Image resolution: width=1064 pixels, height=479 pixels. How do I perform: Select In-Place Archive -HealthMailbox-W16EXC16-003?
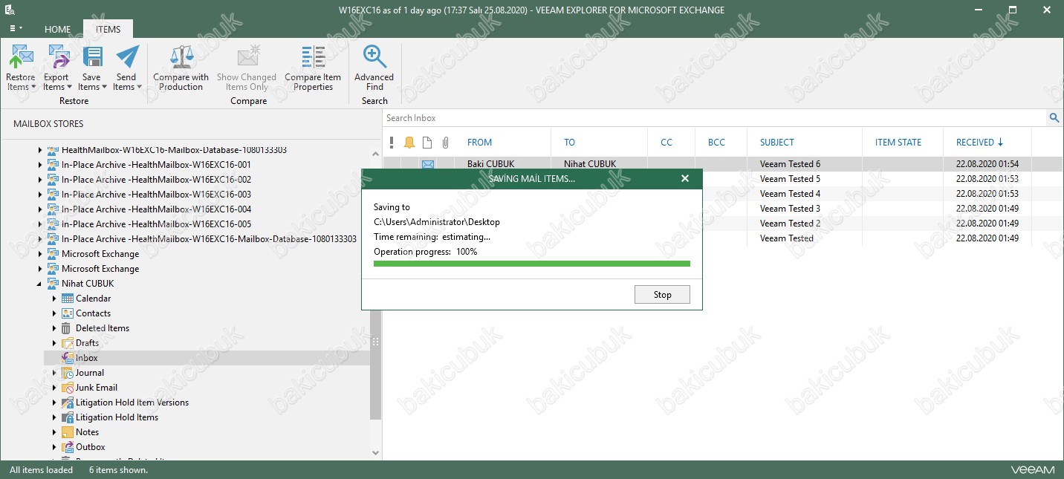pyautogui.click(x=156, y=195)
